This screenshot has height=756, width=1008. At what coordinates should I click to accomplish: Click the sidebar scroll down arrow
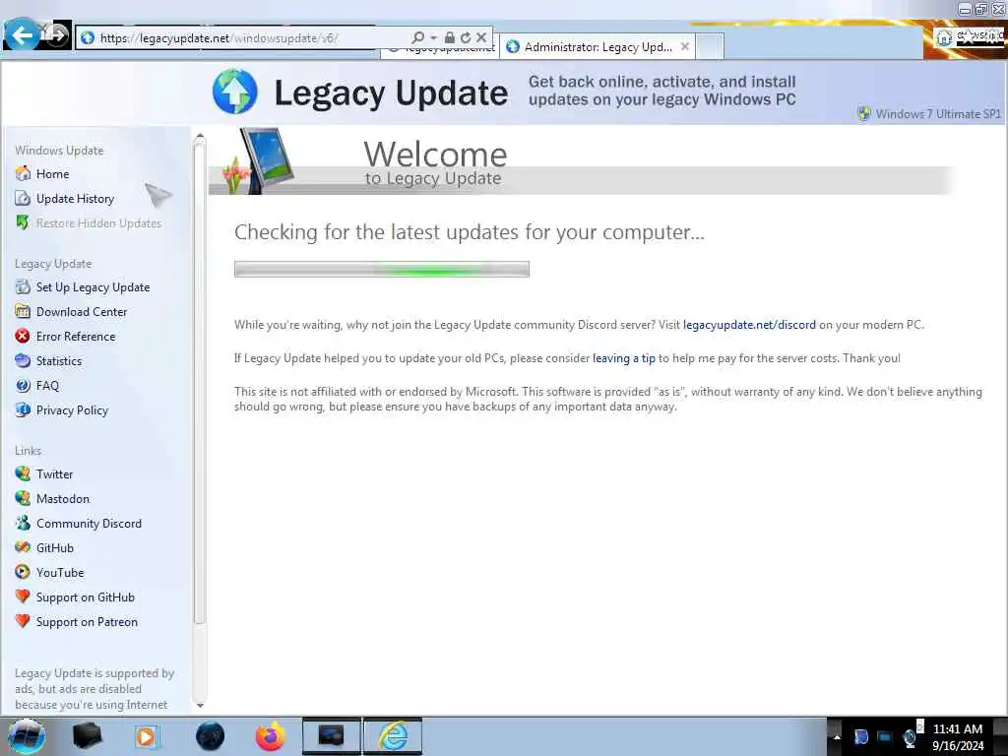200,705
